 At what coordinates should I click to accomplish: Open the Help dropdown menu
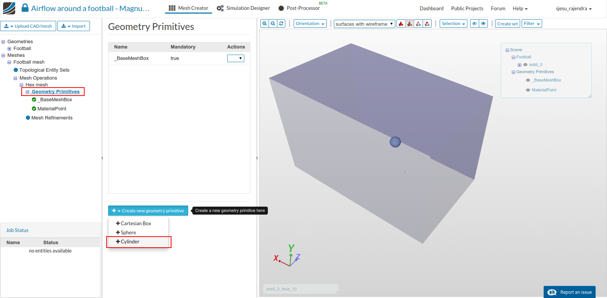[520, 8]
